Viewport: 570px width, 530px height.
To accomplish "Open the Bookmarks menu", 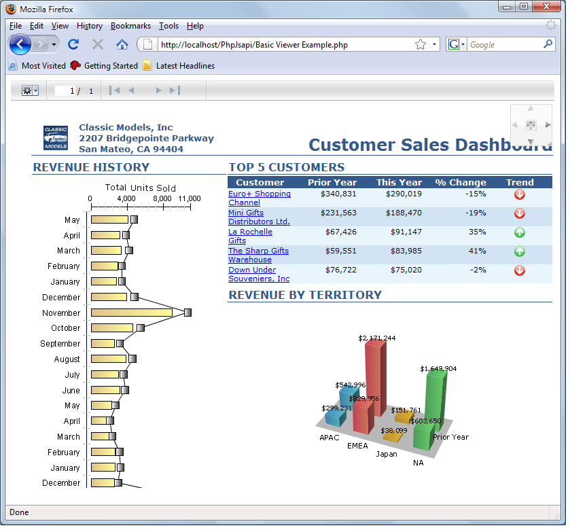I will pos(130,26).
